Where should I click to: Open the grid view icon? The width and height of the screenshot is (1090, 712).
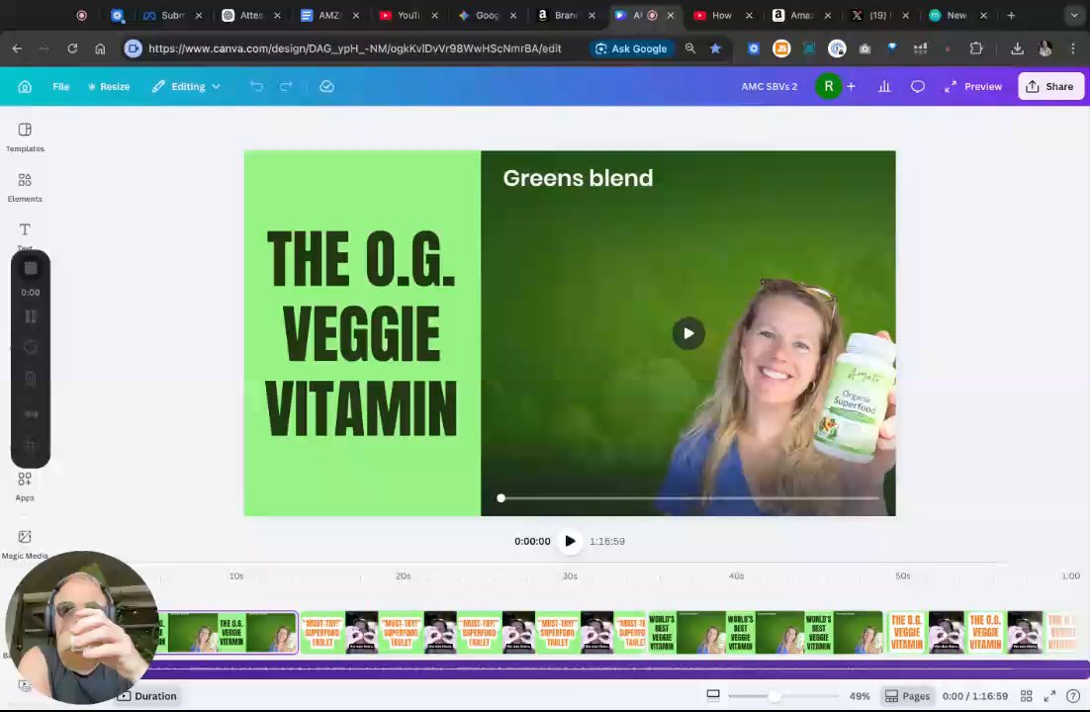(1026, 696)
